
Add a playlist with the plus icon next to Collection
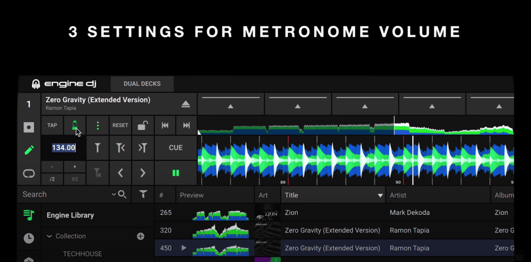click(x=141, y=236)
